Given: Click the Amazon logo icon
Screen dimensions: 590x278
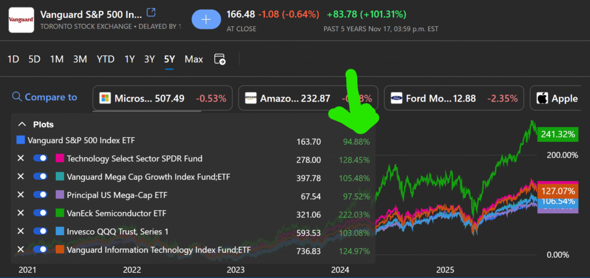Looking at the screenshot, I should click(250, 98).
